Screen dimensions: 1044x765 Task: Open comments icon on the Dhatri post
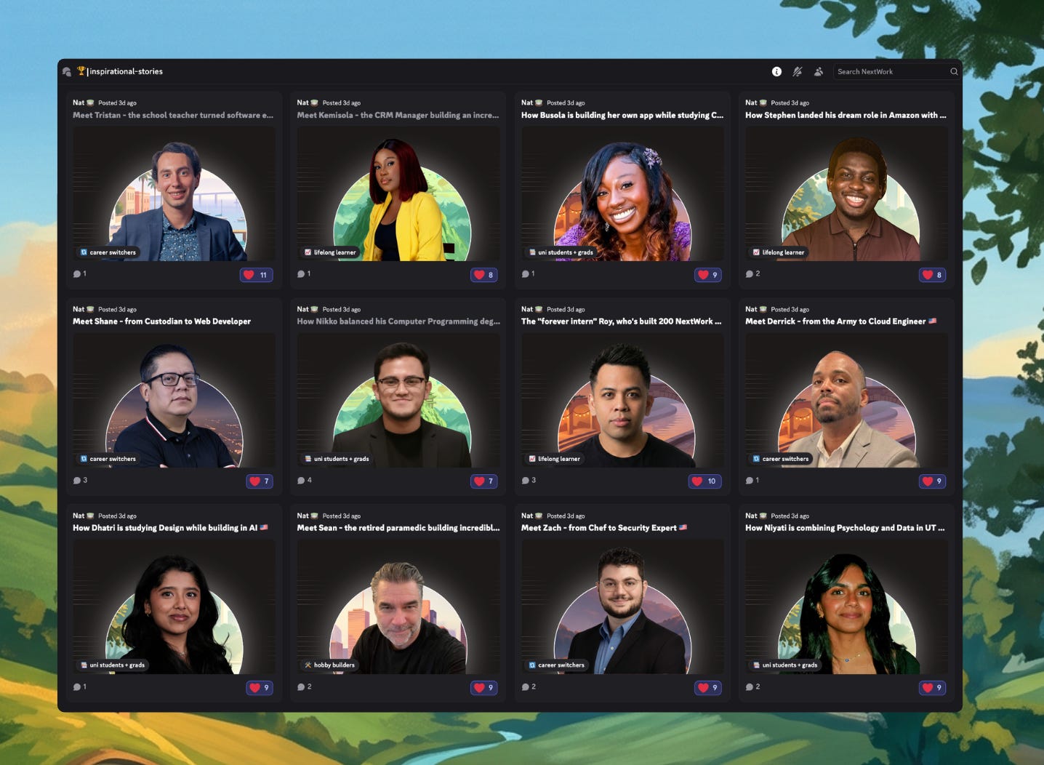coord(77,687)
